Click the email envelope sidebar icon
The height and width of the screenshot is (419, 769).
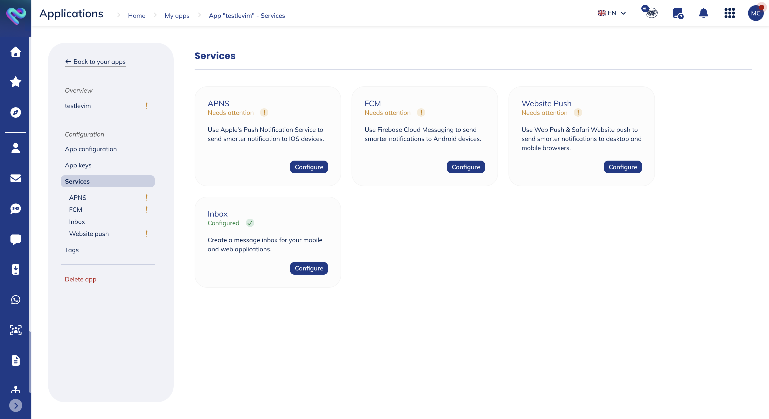[15, 178]
